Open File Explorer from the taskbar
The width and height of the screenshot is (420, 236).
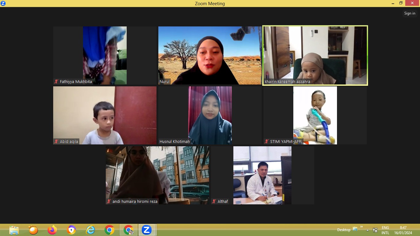14,230
